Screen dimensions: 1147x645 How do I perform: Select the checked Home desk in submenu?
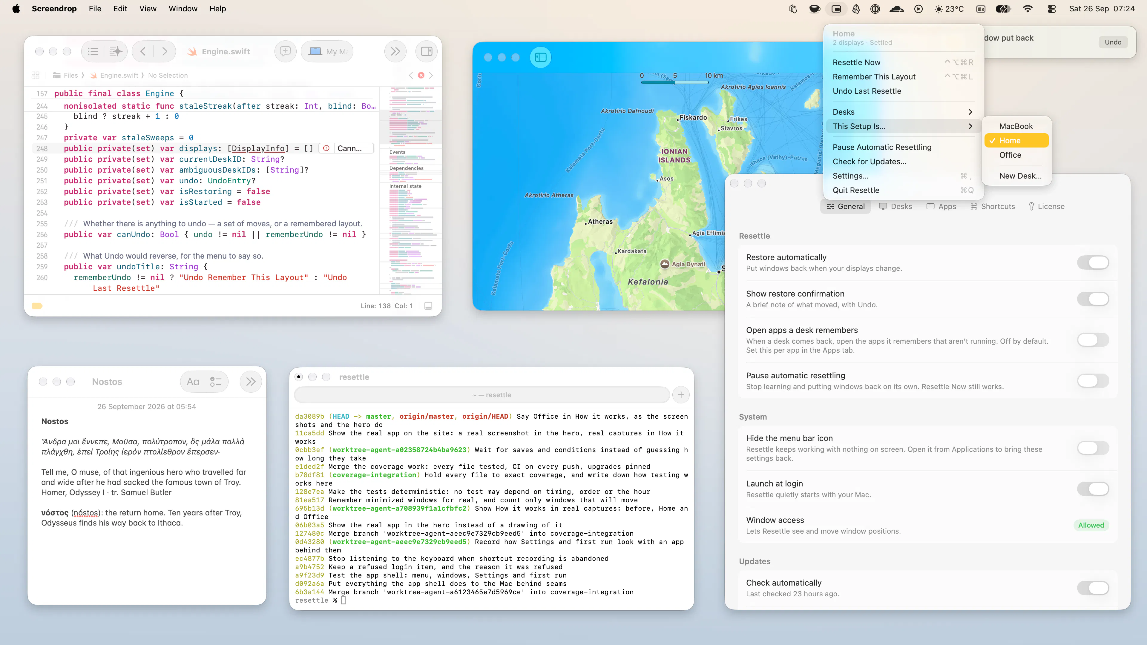tap(1016, 141)
